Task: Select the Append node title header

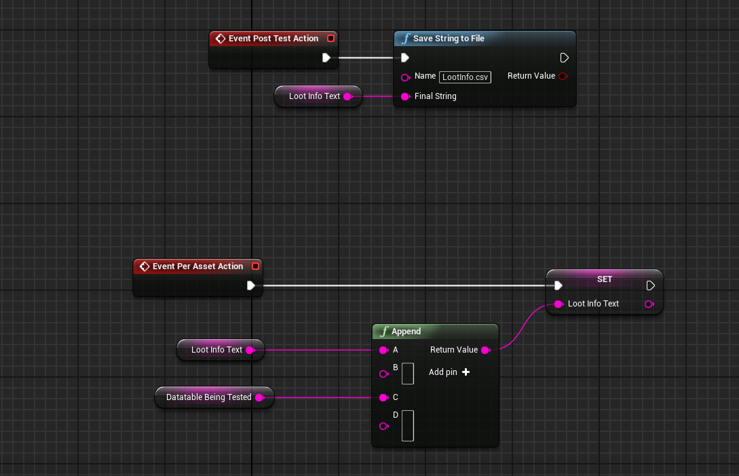Action: [x=435, y=332]
